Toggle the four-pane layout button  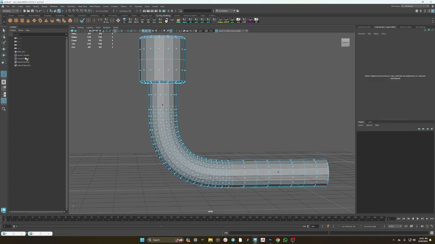click(x=4, y=88)
